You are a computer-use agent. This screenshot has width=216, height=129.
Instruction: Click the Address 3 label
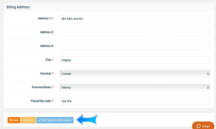47,46
